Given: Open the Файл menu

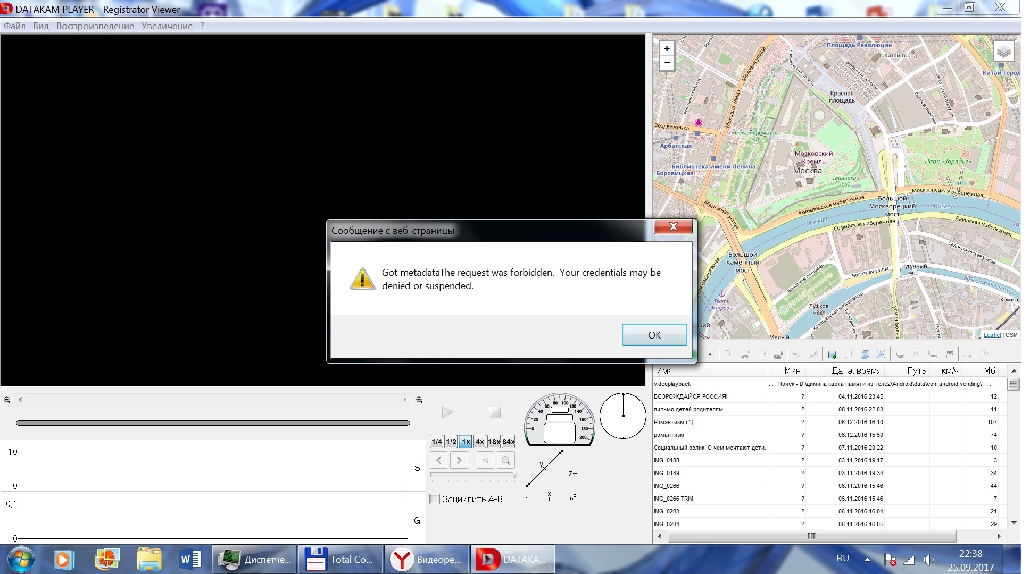Looking at the screenshot, I should point(14,26).
